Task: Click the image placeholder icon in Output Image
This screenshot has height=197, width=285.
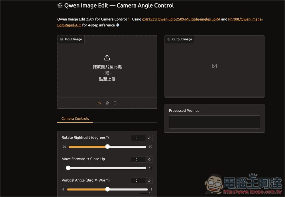Action: click(214, 66)
